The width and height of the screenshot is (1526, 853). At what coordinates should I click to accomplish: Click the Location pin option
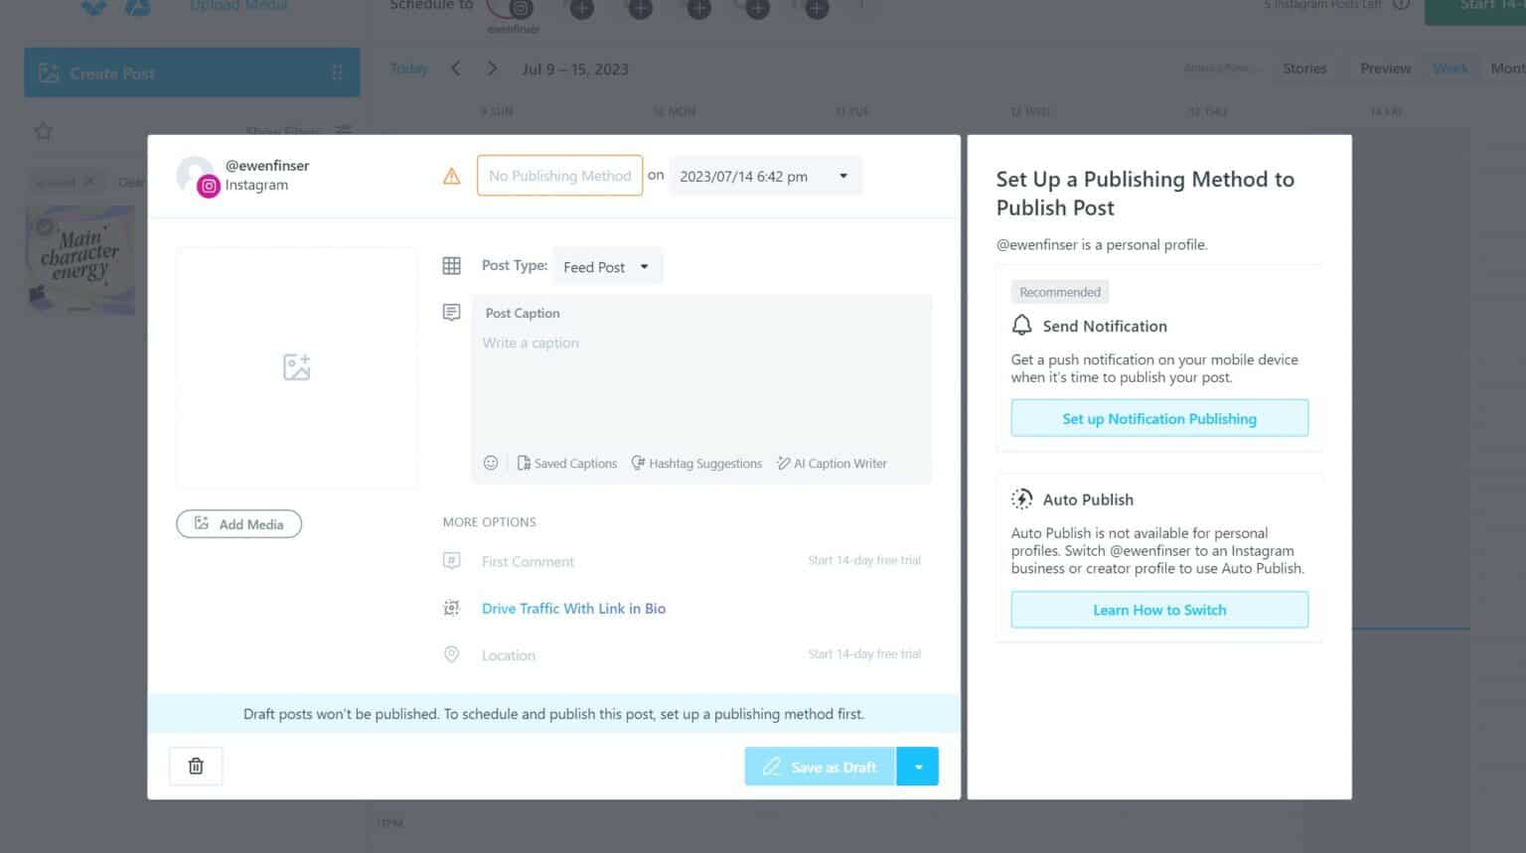click(452, 654)
